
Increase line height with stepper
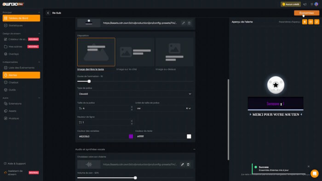[132, 121]
